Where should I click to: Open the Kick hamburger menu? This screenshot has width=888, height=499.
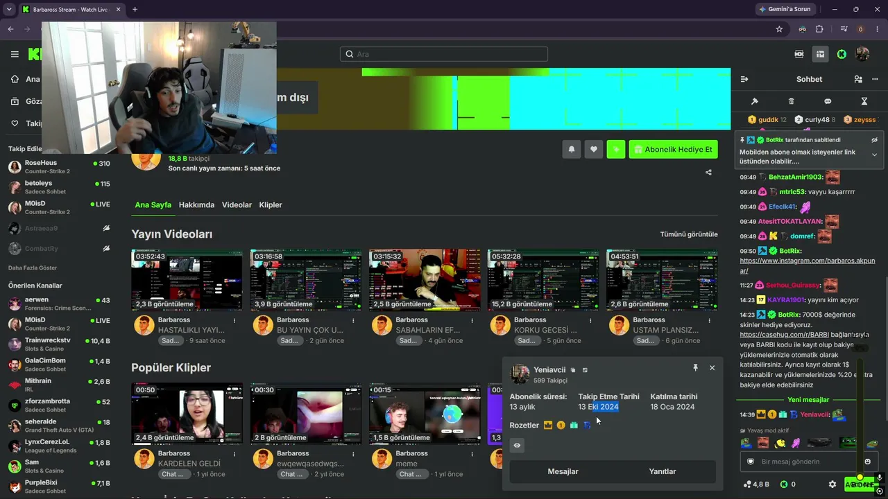pyautogui.click(x=15, y=54)
